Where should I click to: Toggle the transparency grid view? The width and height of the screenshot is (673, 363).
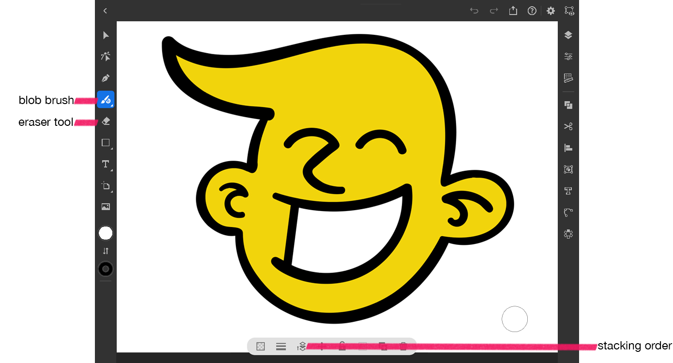260,347
